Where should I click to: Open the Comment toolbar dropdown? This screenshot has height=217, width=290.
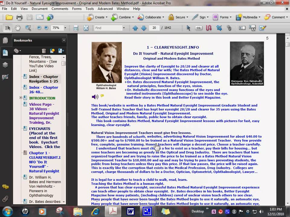[276, 17]
